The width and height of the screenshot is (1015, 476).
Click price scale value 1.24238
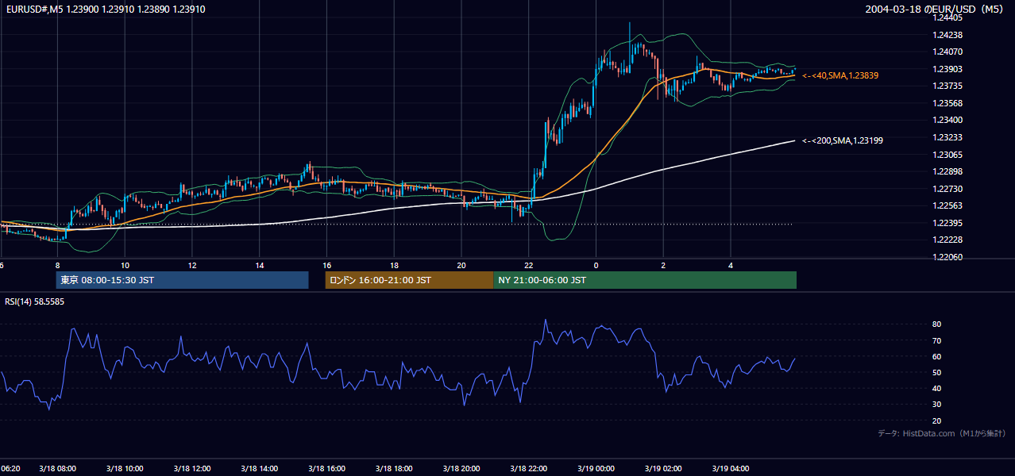(x=947, y=35)
